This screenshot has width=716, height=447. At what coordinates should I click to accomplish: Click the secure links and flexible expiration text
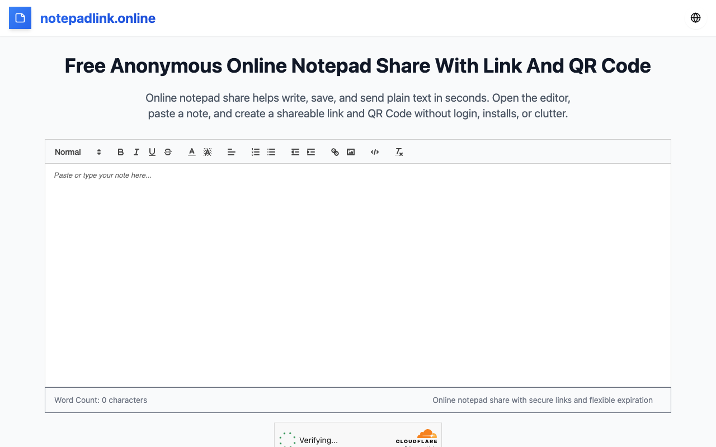click(x=543, y=400)
